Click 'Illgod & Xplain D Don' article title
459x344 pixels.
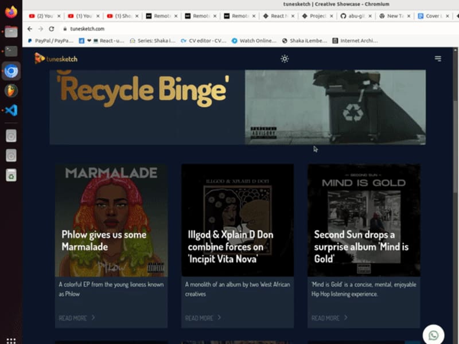[x=231, y=247]
